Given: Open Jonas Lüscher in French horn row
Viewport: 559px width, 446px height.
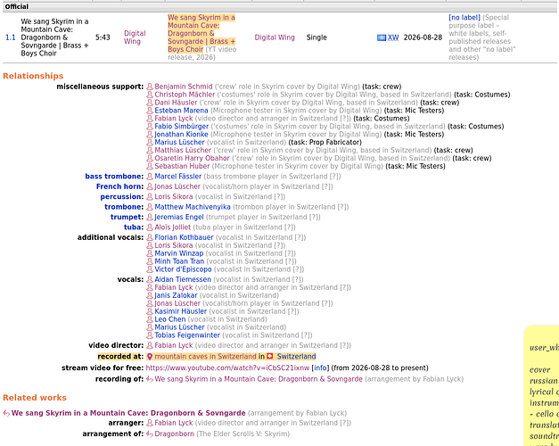Looking at the screenshot, I should pyautogui.click(x=177, y=186).
